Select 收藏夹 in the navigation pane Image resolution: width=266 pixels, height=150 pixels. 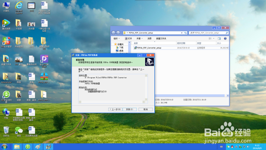pos(119,44)
